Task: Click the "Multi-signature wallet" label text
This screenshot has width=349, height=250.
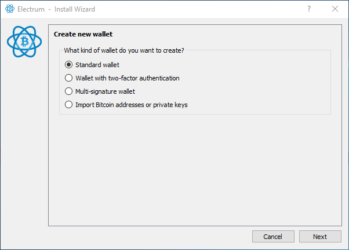Action: point(105,91)
